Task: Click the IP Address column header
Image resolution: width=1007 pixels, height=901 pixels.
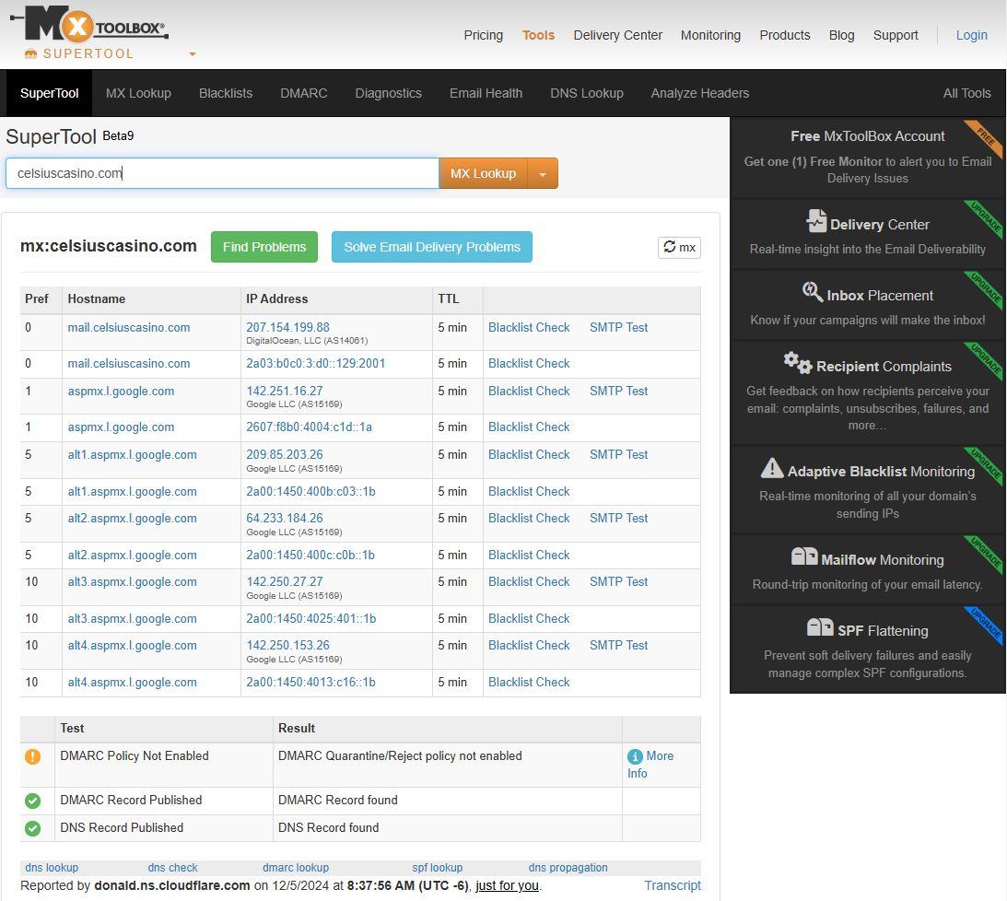Action: (x=276, y=299)
